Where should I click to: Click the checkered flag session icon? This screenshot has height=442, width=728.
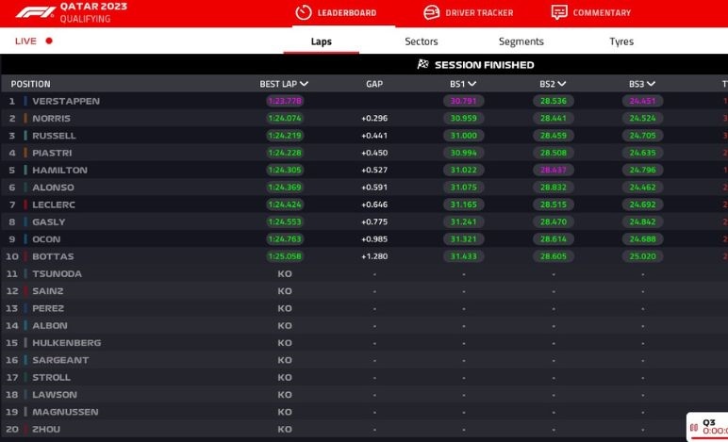(422, 65)
